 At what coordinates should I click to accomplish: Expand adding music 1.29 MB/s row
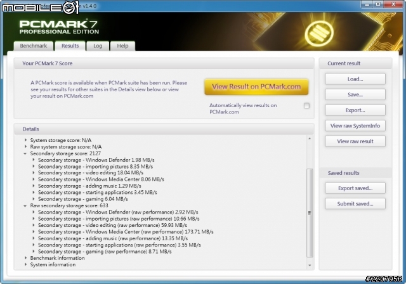pyautogui.click(x=34, y=186)
